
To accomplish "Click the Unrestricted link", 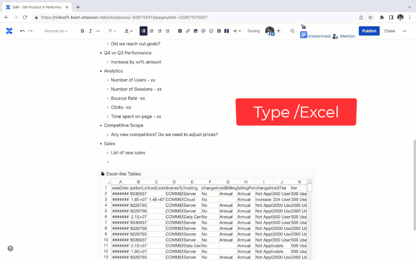I will click(x=319, y=36).
